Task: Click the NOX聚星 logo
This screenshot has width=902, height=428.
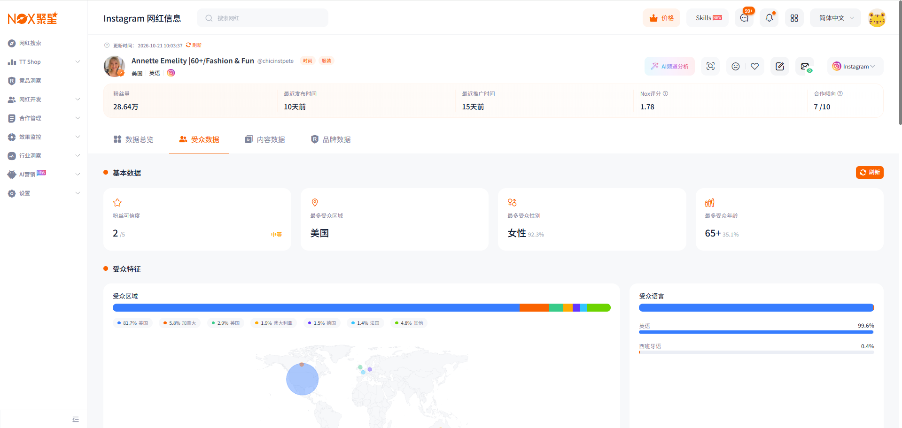Action: (32, 18)
